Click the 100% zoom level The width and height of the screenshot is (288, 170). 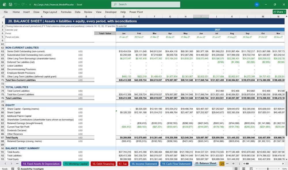point(284,169)
